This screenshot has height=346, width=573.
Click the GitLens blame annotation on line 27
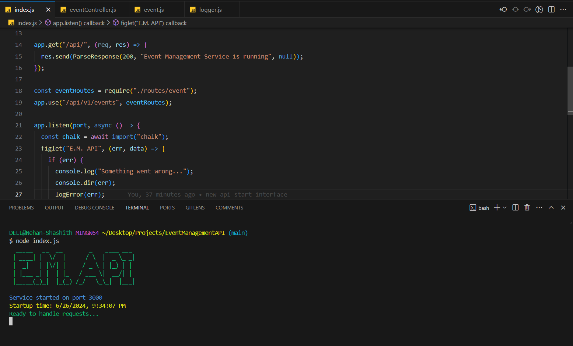(x=207, y=194)
